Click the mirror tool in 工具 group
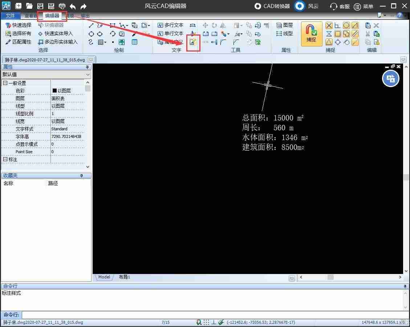Image resolution: width=410 pixels, height=327 pixels. click(x=223, y=25)
